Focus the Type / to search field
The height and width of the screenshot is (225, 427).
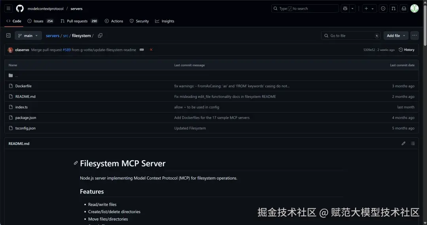[305, 8]
